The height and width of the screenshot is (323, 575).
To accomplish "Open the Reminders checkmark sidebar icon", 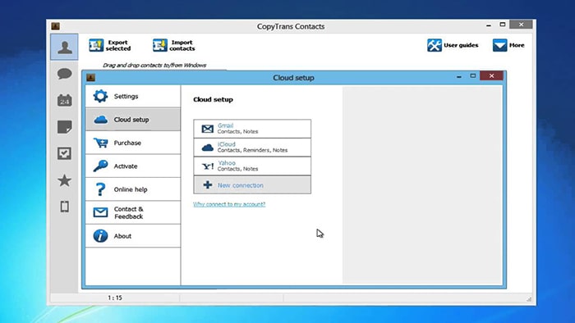I will [x=65, y=153].
